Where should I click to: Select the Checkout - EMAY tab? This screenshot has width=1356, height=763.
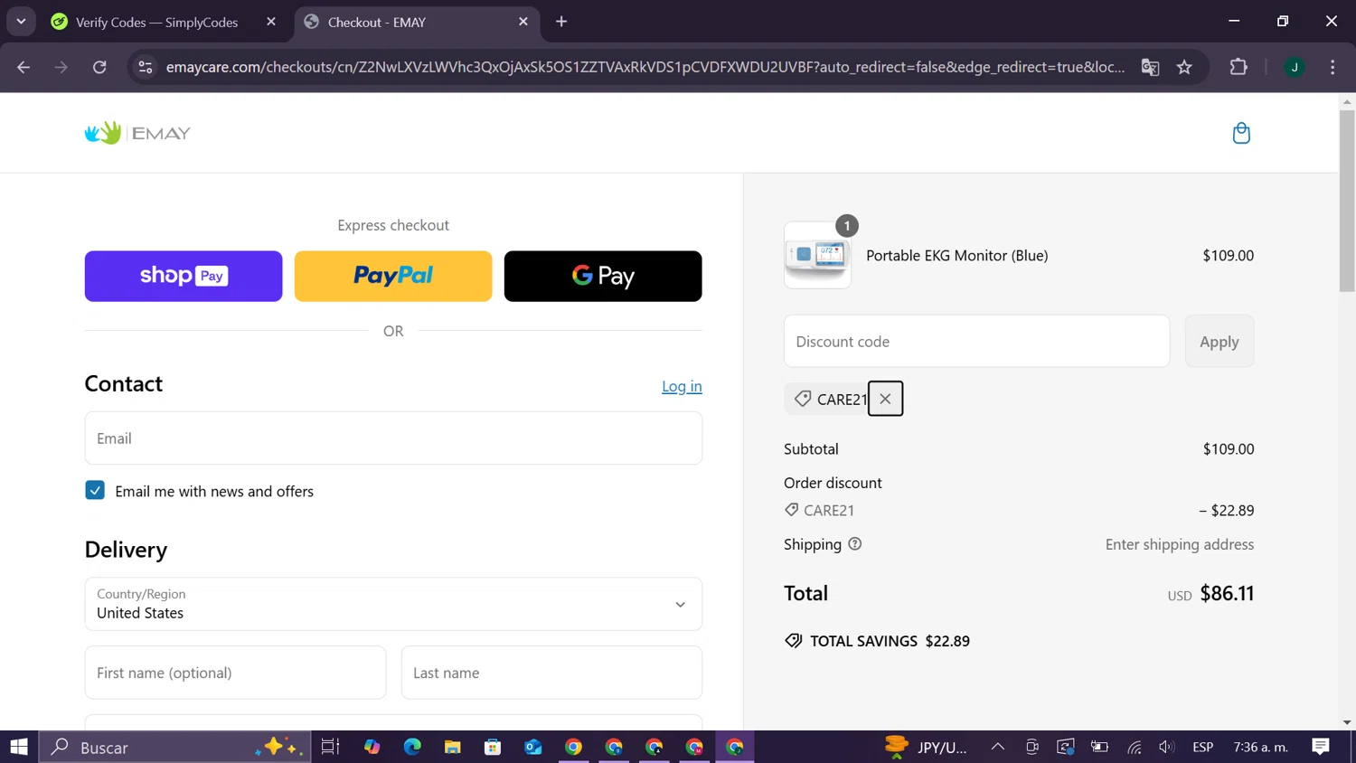376,22
